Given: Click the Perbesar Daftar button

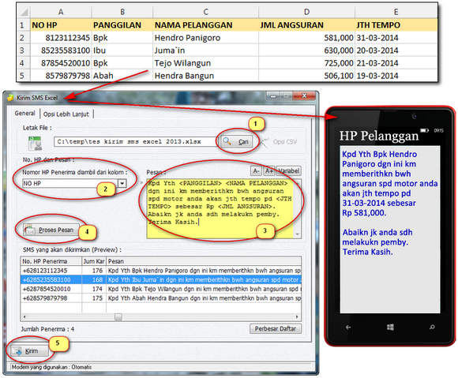Looking at the screenshot, I should pos(276,328).
